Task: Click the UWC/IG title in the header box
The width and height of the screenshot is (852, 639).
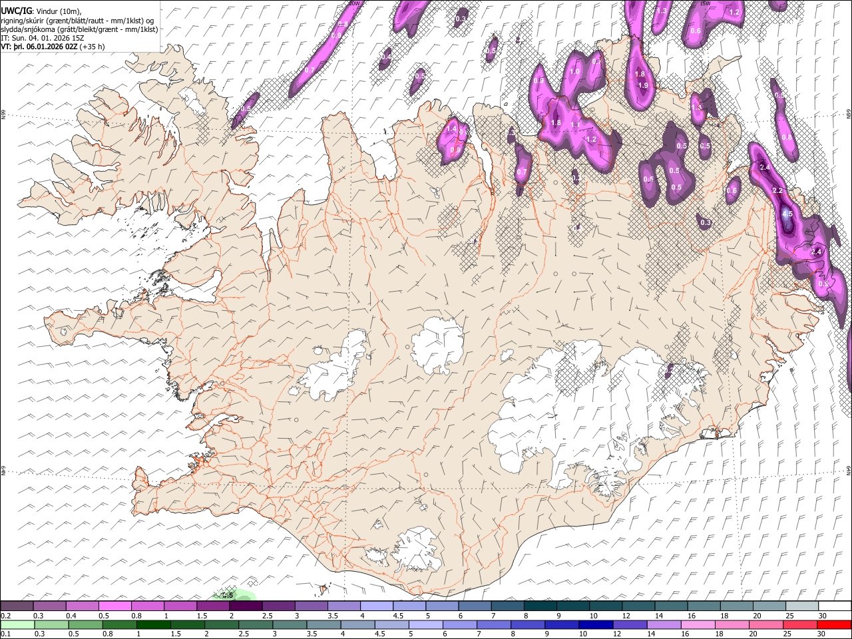Action: pos(16,11)
